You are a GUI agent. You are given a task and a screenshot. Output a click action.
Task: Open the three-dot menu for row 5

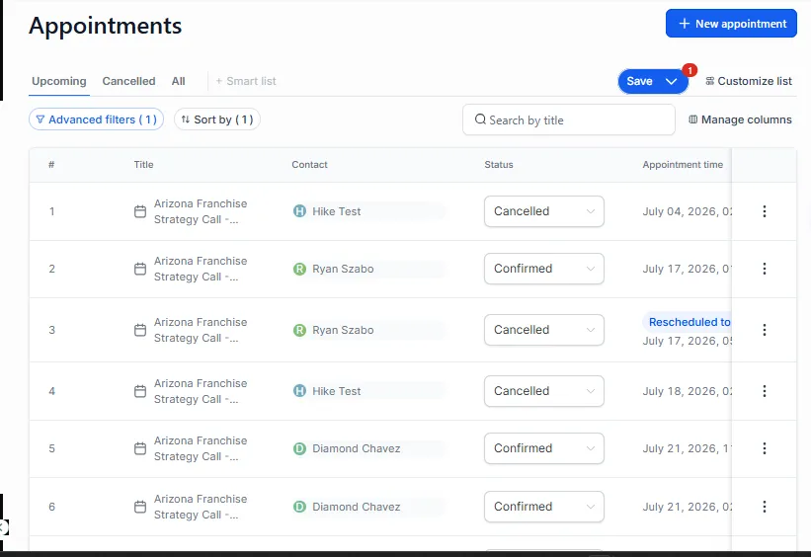pyautogui.click(x=764, y=448)
